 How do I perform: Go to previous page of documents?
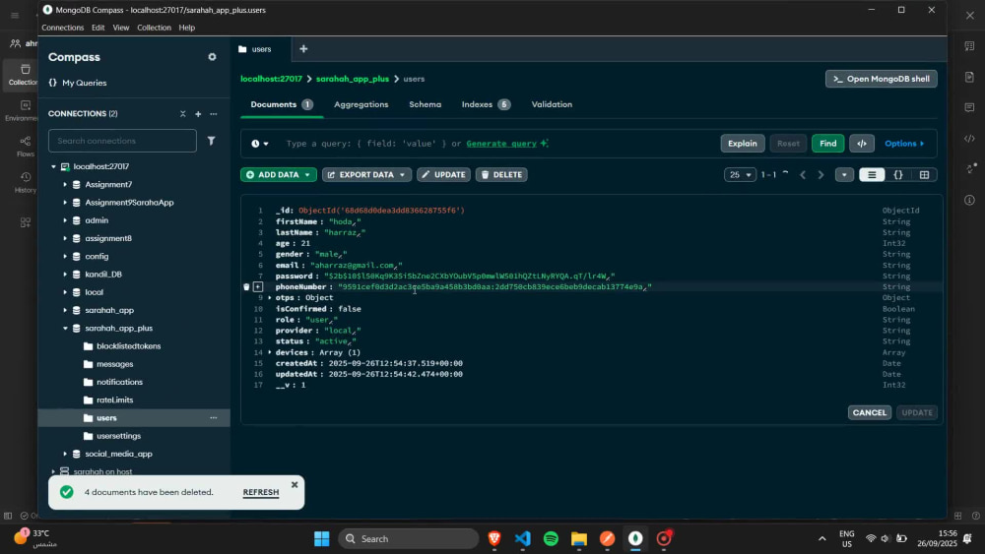[x=803, y=175]
